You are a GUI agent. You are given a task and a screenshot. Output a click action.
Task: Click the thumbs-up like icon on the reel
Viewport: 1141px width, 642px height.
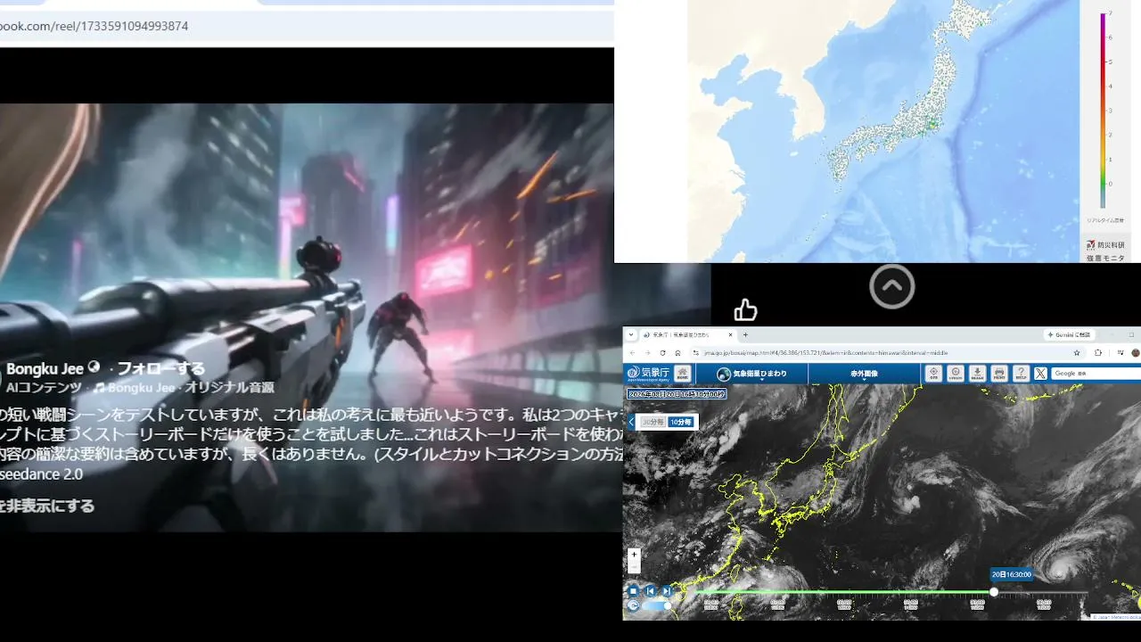(x=745, y=309)
